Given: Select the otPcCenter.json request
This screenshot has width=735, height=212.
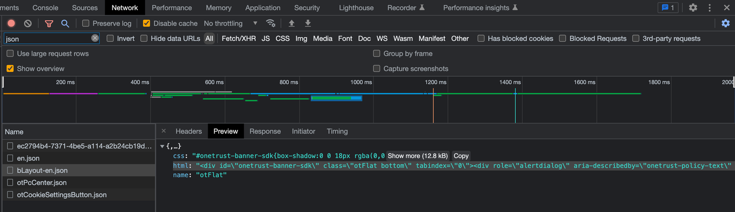Looking at the screenshot, I should point(42,182).
